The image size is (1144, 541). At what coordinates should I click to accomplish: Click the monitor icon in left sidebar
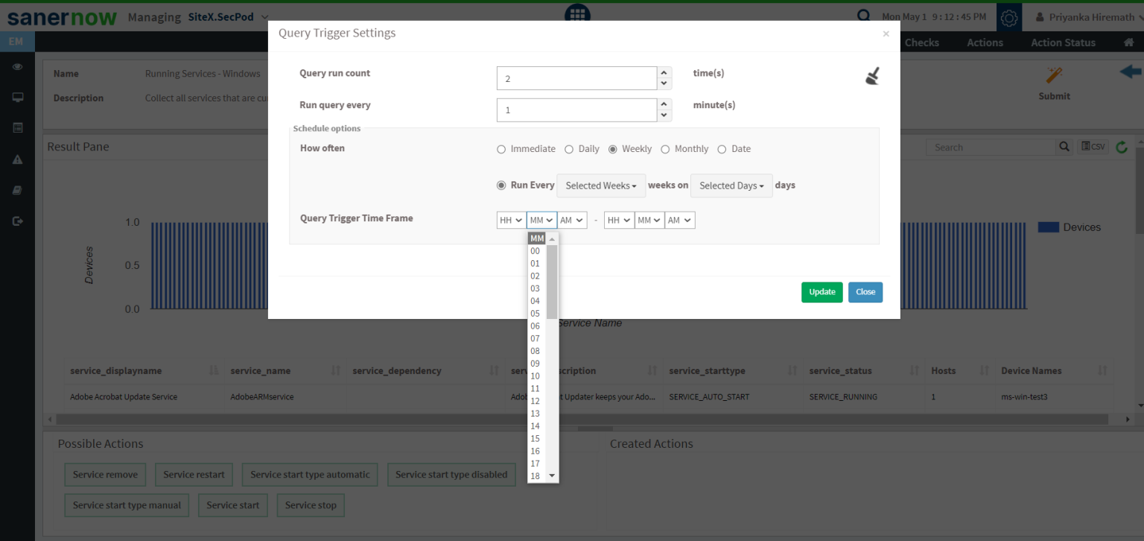[17, 98]
